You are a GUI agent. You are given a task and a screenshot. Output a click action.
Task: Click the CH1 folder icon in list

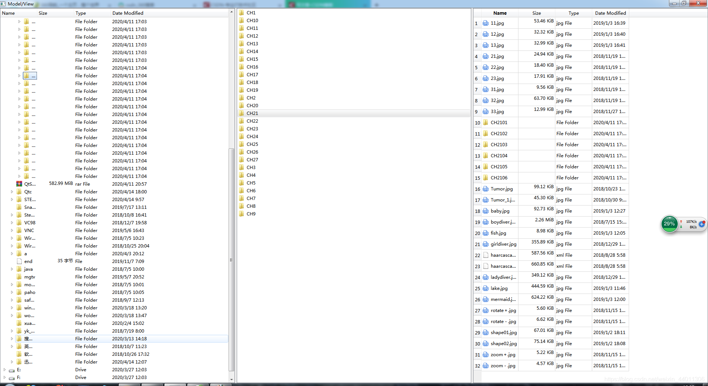242,13
